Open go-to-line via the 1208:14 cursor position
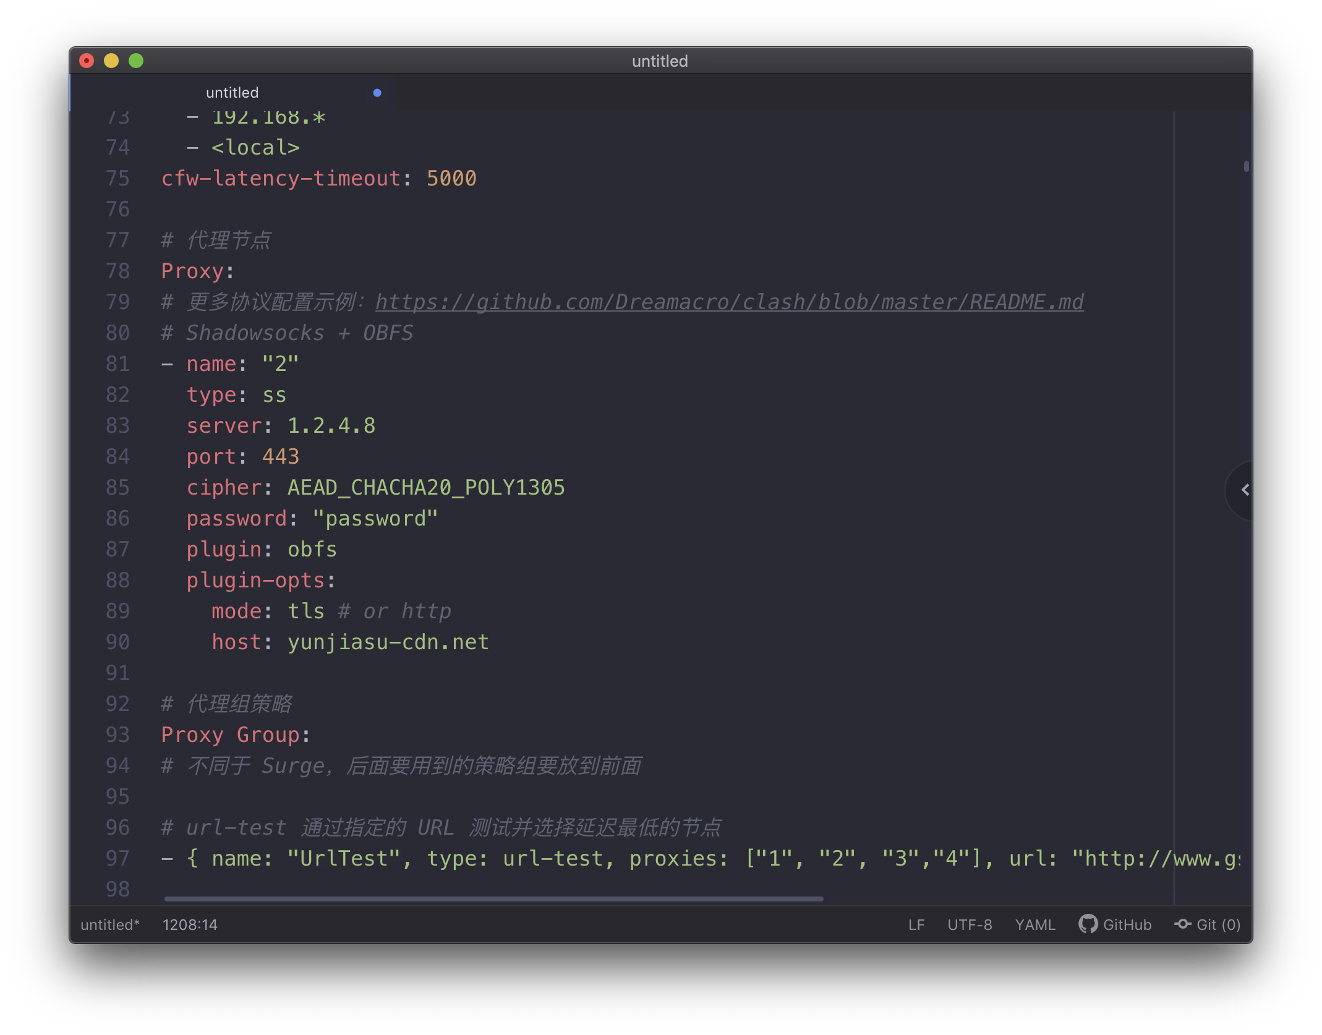This screenshot has width=1322, height=1035. (190, 924)
